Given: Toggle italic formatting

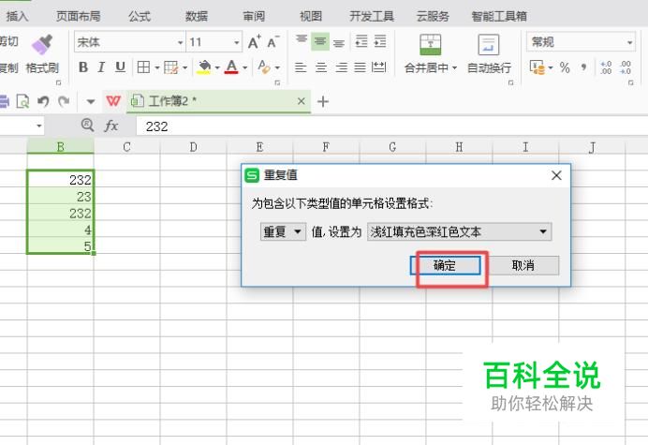Looking at the screenshot, I should [101, 67].
